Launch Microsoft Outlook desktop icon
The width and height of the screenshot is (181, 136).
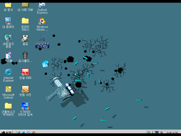pyautogui.click(x=8, y=89)
